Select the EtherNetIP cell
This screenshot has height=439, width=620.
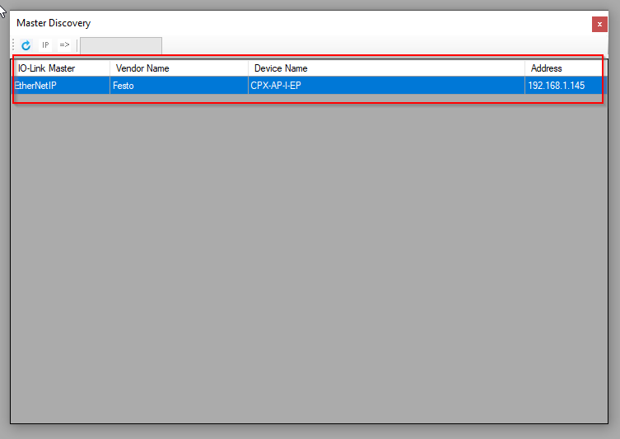coord(61,86)
